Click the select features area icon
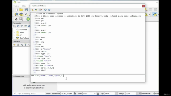Screen dimensions: 171x96 (x=21, y=19)
